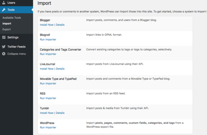View Details for the Tumblr importer
The width and height of the screenshot is (207, 135).
click(x=60, y=113)
